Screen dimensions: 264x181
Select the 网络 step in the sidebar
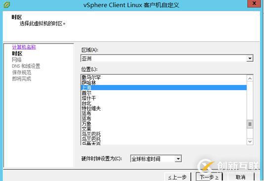pos(17,60)
